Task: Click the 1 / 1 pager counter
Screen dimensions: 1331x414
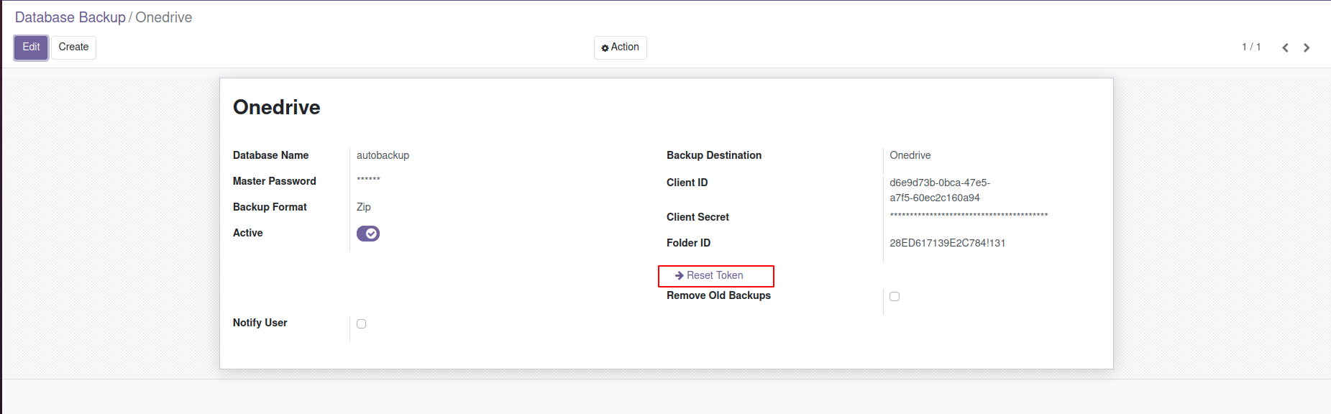Action: pos(1251,47)
